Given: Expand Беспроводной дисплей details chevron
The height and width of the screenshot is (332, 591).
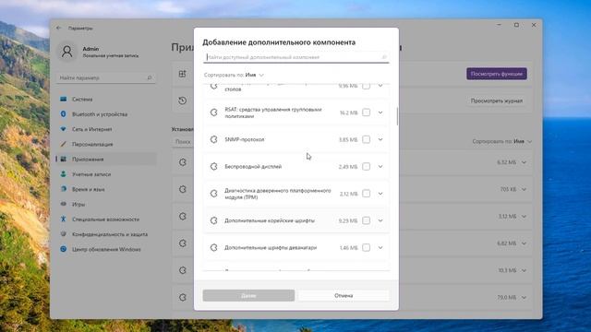Looking at the screenshot, I should (x=380, y=166).
